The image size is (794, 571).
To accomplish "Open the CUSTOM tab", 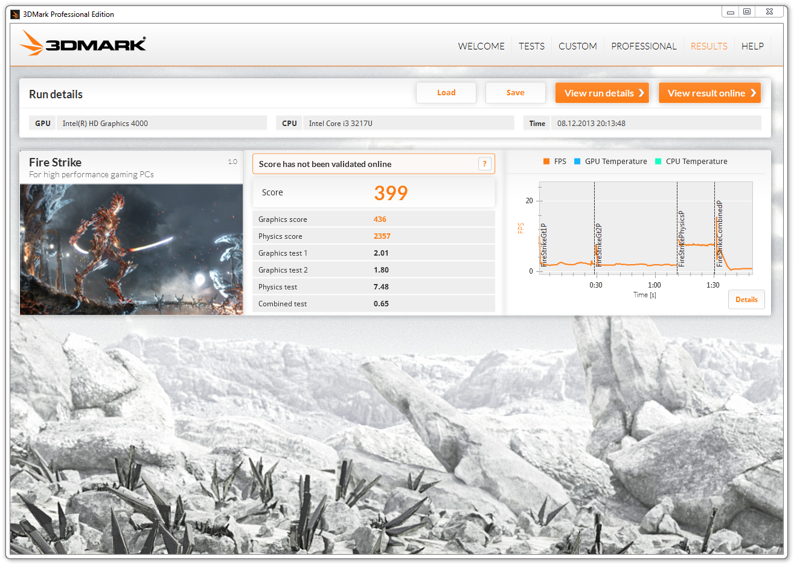I will pos(578,46).
